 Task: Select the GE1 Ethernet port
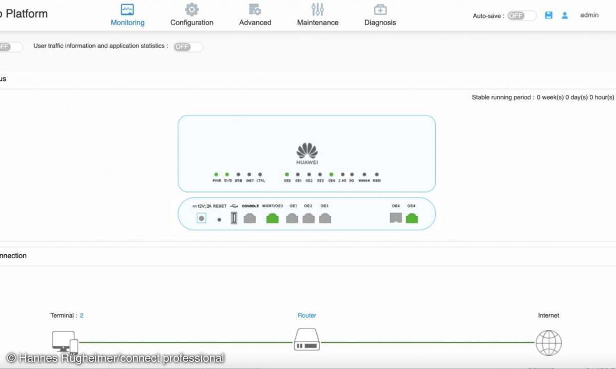point(292,218)
